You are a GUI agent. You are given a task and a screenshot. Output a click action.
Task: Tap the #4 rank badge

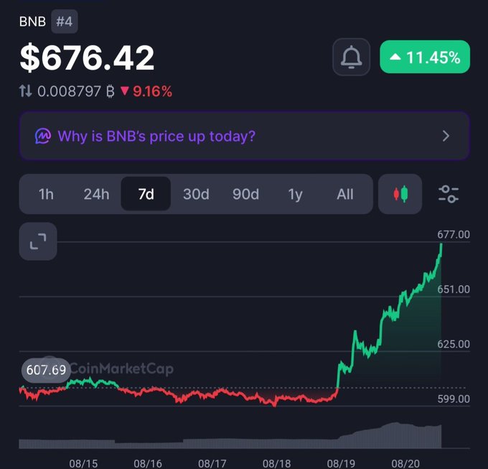(65, 22)
